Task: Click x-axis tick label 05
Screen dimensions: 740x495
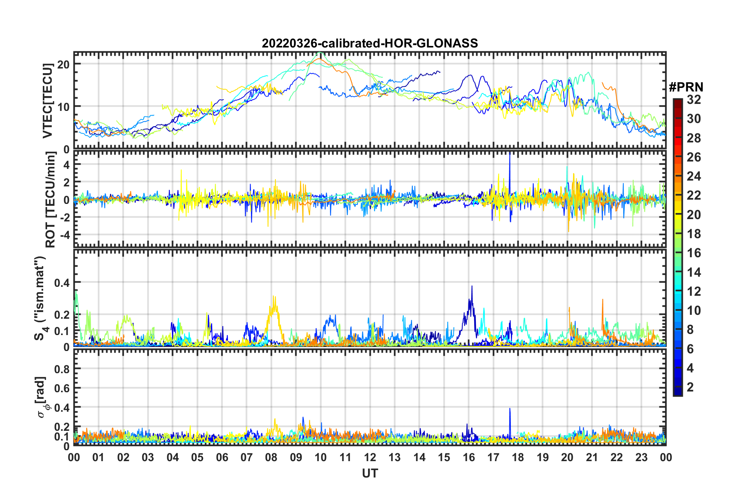Action: click(197, 457)
